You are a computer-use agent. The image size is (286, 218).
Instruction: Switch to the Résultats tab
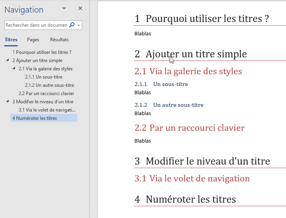click(x=59, y=40)
